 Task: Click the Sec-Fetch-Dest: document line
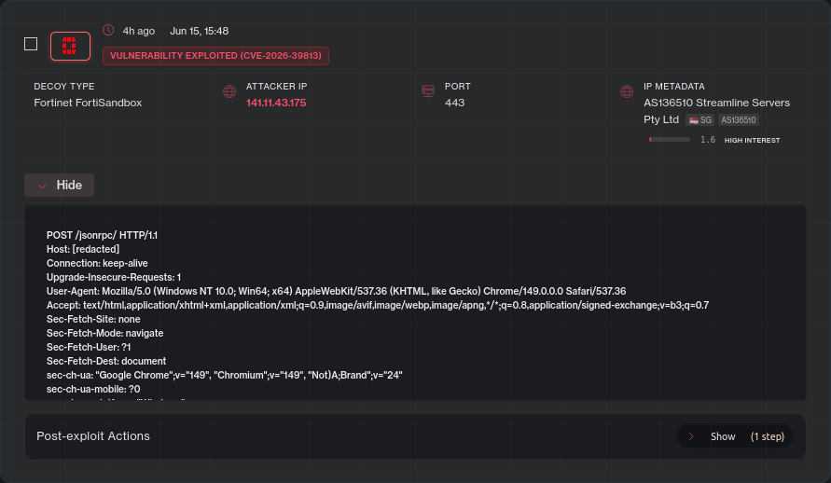pos(106,361)
